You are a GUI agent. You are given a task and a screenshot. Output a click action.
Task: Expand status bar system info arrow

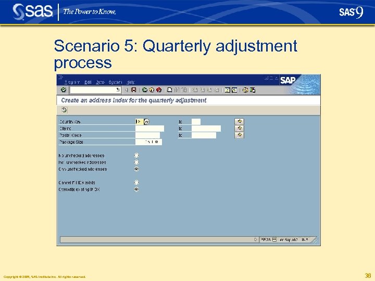(x=256, y=239)
